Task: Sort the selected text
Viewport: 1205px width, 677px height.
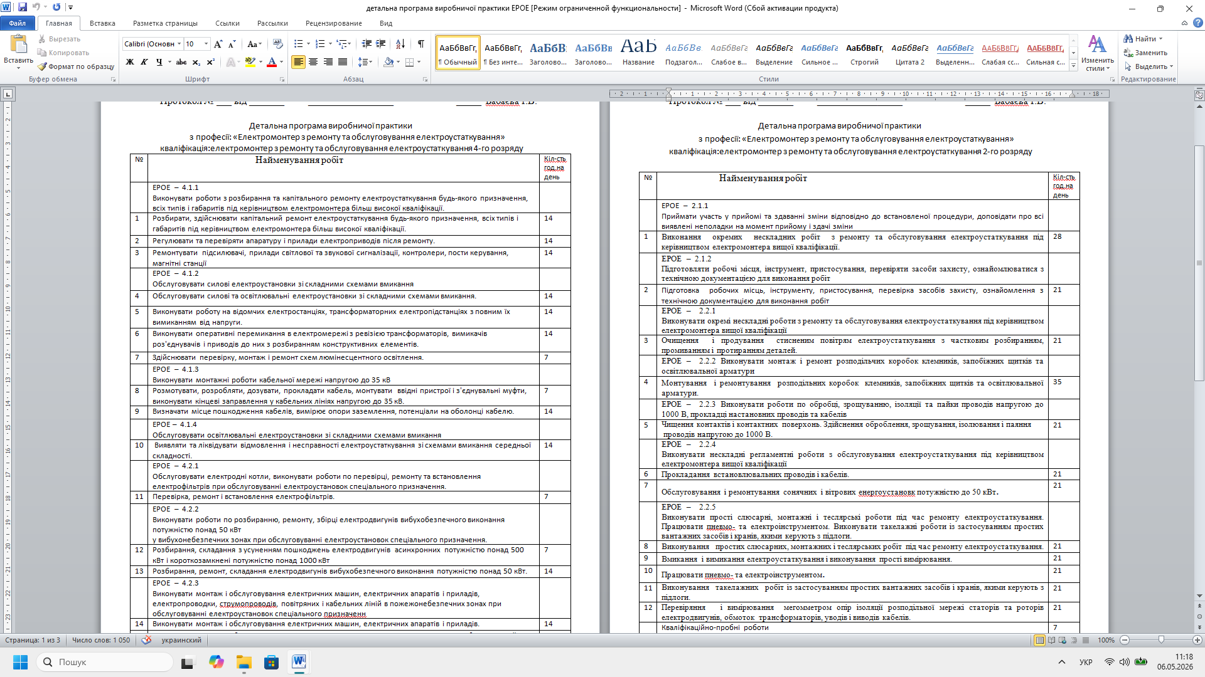Action: (400, 44)
